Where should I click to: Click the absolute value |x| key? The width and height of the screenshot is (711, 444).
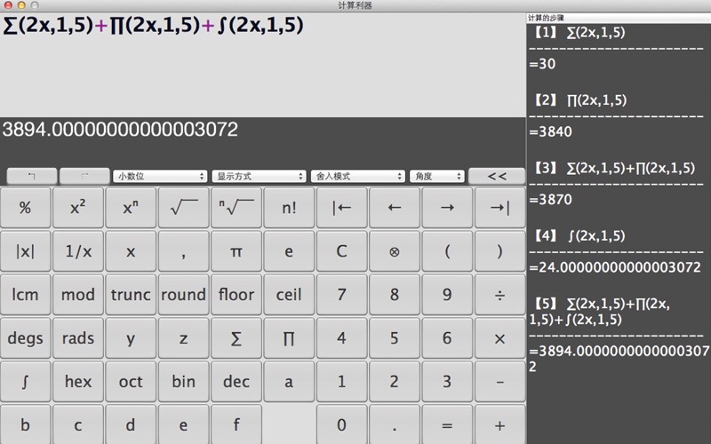coord(26,251)
